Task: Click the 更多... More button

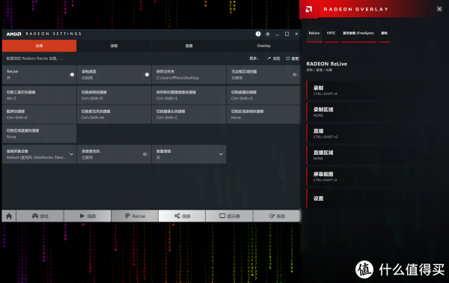Action: (254, 58)
